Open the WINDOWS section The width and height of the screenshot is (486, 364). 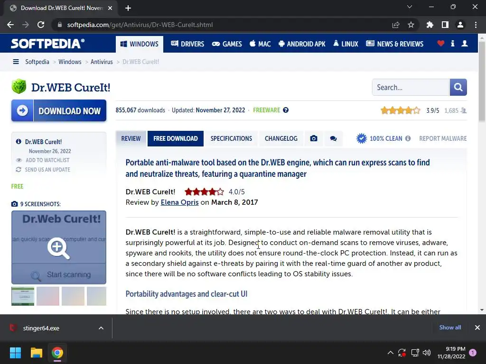pyautogui.click(x=140, y=44)
